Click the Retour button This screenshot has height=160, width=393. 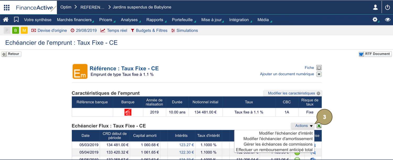click(x=11, y=54)
